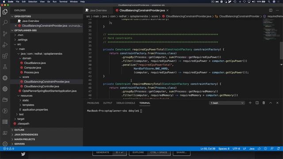Open the .classpath file
Image resolution: width=283 pixels, height=159 pixels.
pos(23,124)
